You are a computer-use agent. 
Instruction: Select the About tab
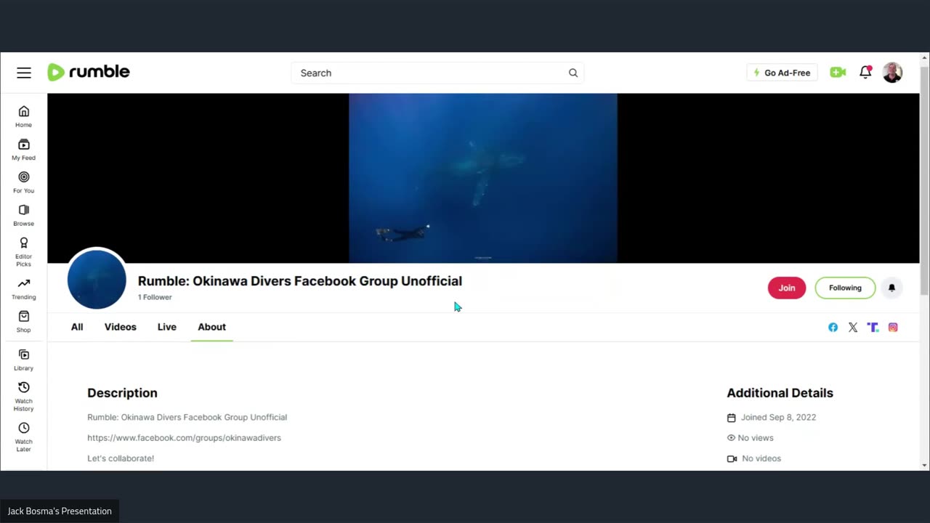pos(212,327)
